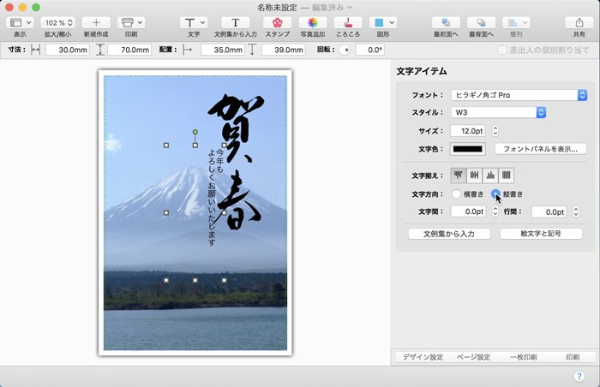Choose the first 文字揃え alignment button
This screenshot has width=600, height=387.
pos(459,176)
